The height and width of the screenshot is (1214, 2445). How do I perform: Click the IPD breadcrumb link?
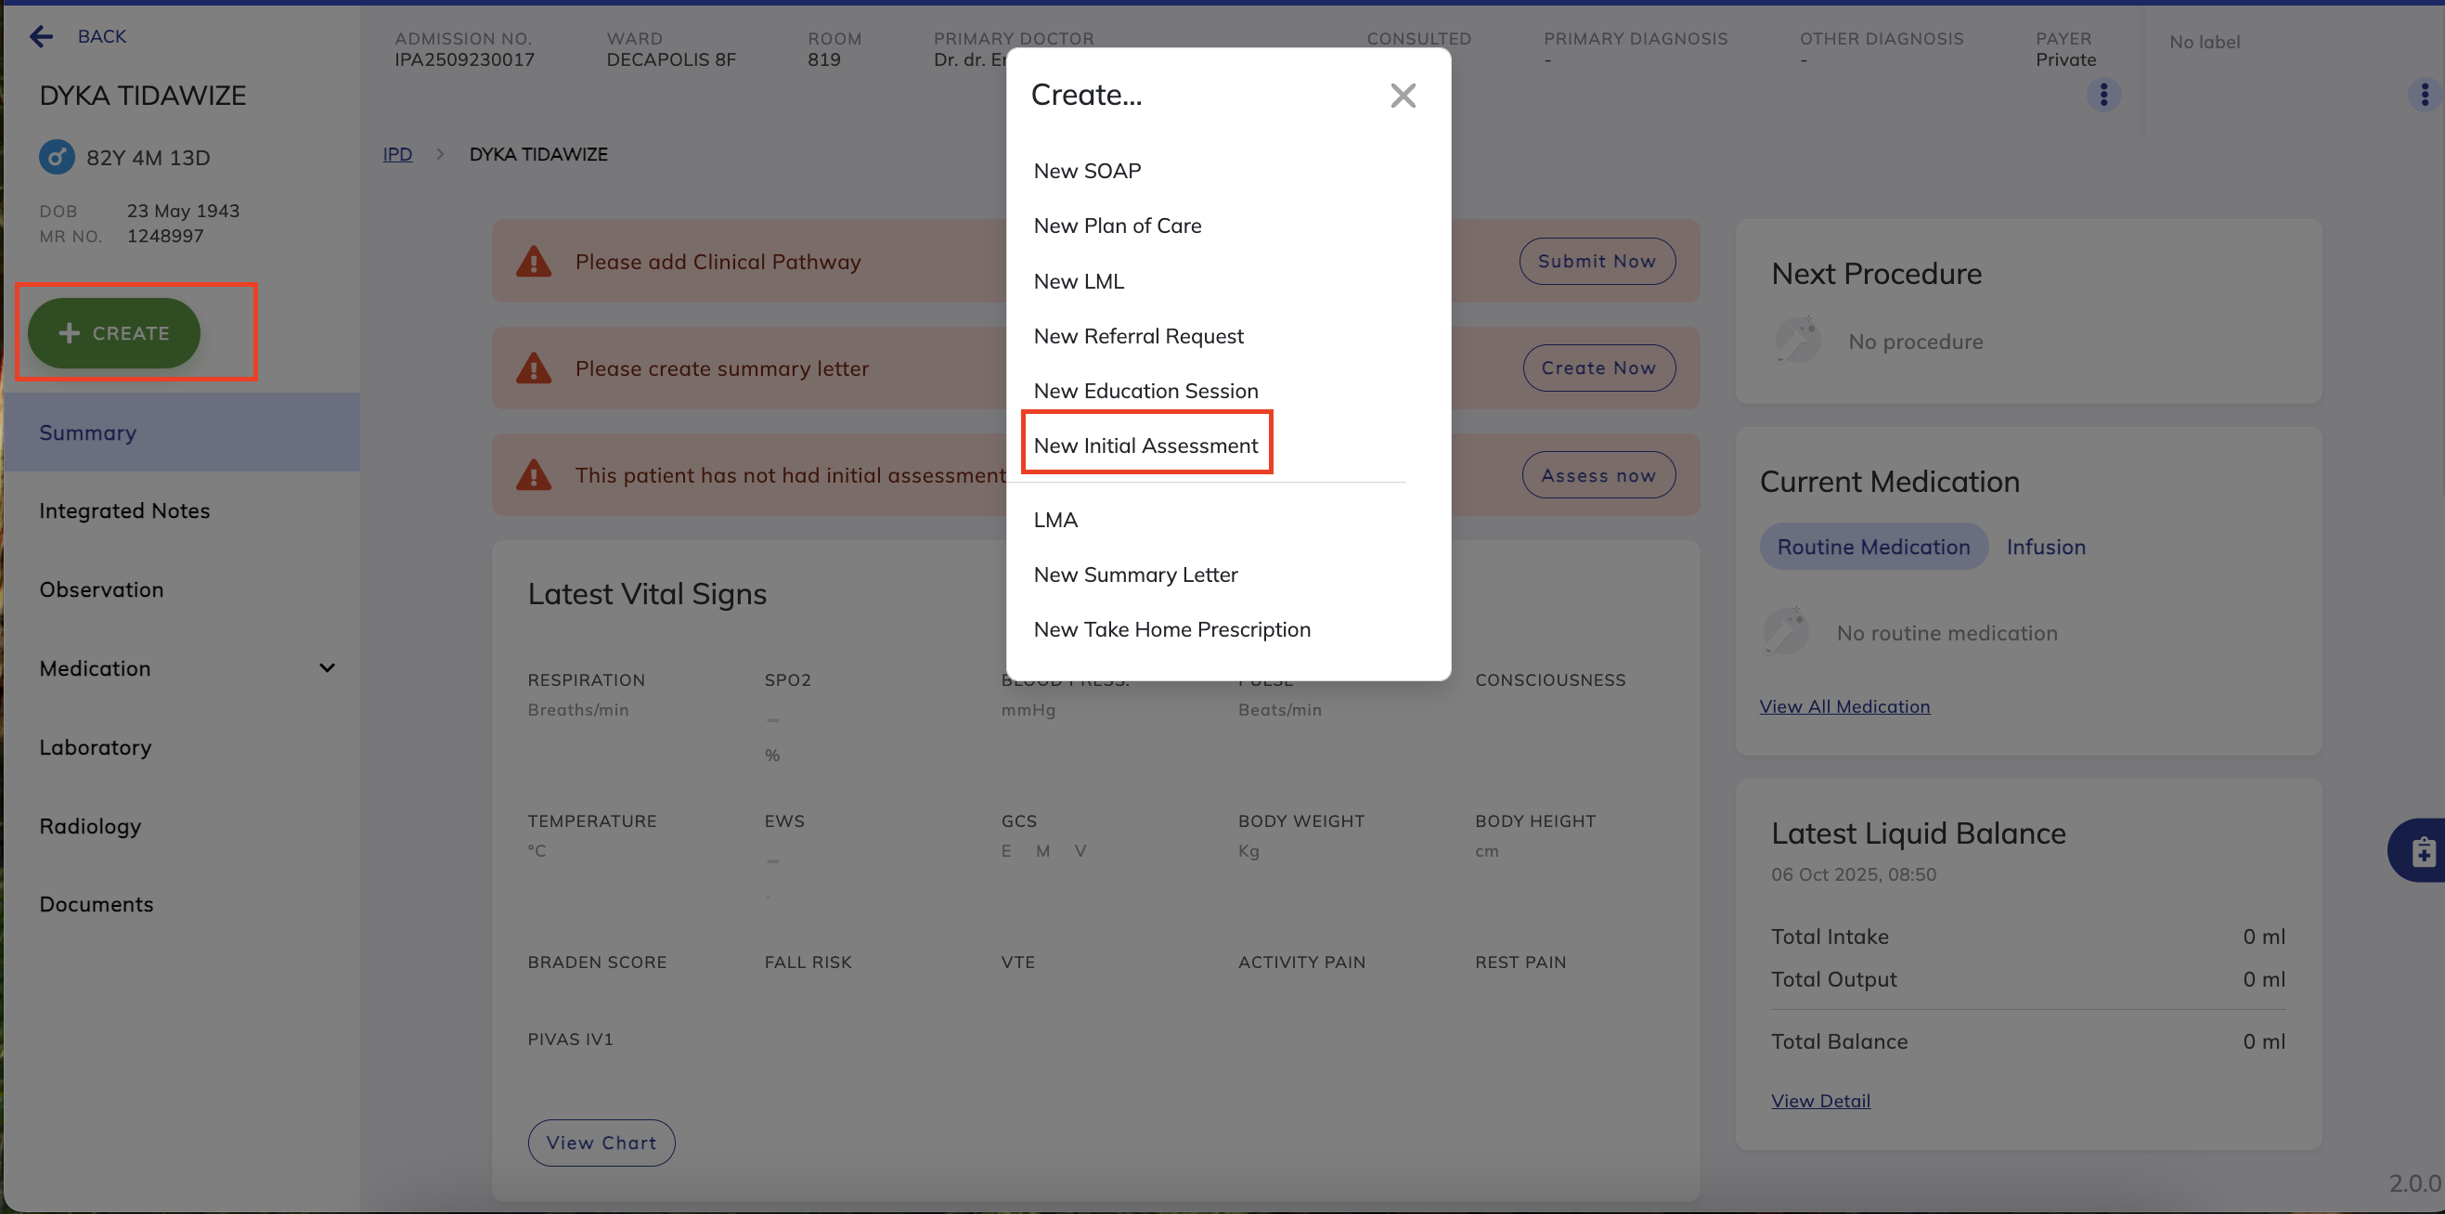396,154
